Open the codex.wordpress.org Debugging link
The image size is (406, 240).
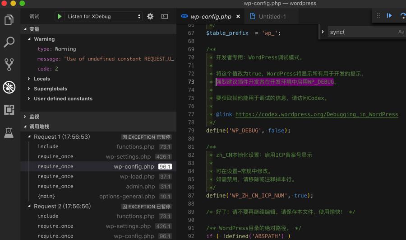click(x=316, y=114)
